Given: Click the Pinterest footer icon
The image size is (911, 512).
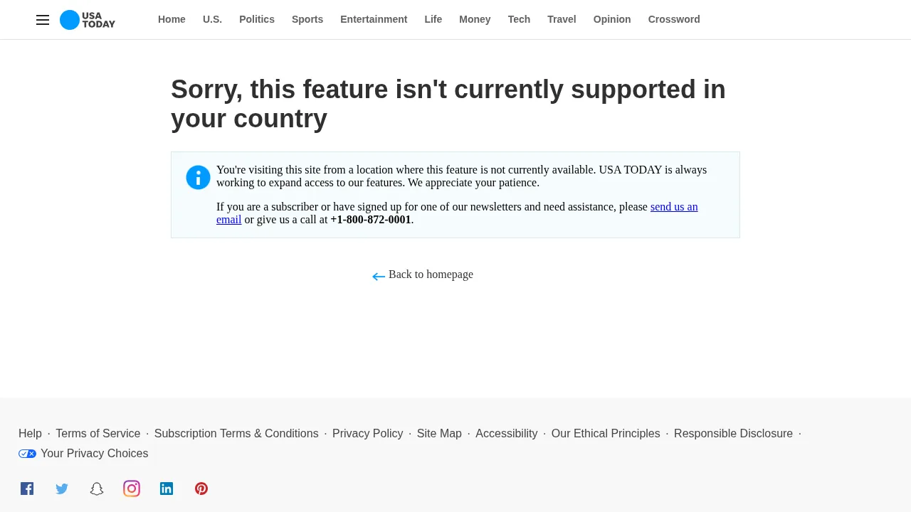Looking at the screenshot, I should click(x=201, y=489).
